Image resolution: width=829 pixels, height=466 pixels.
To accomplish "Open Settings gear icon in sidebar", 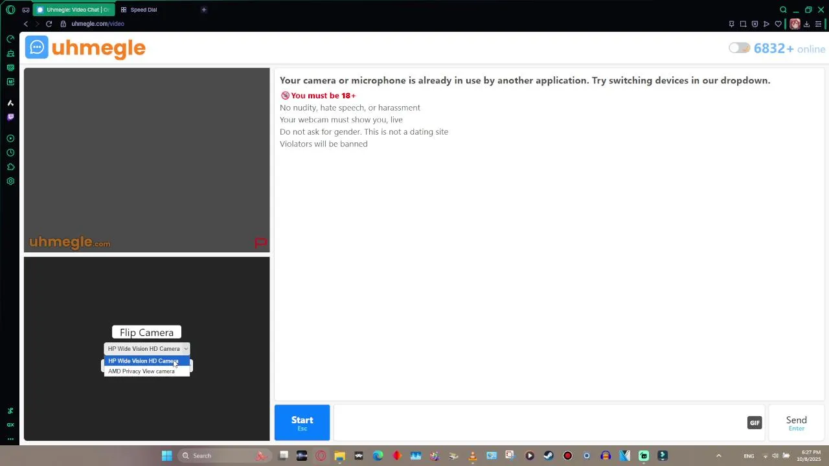I will (10, 181).
